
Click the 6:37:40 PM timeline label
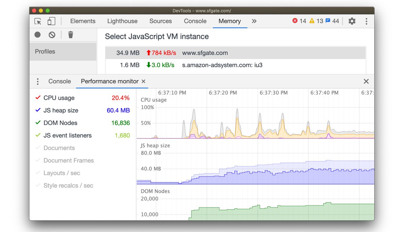325,93
